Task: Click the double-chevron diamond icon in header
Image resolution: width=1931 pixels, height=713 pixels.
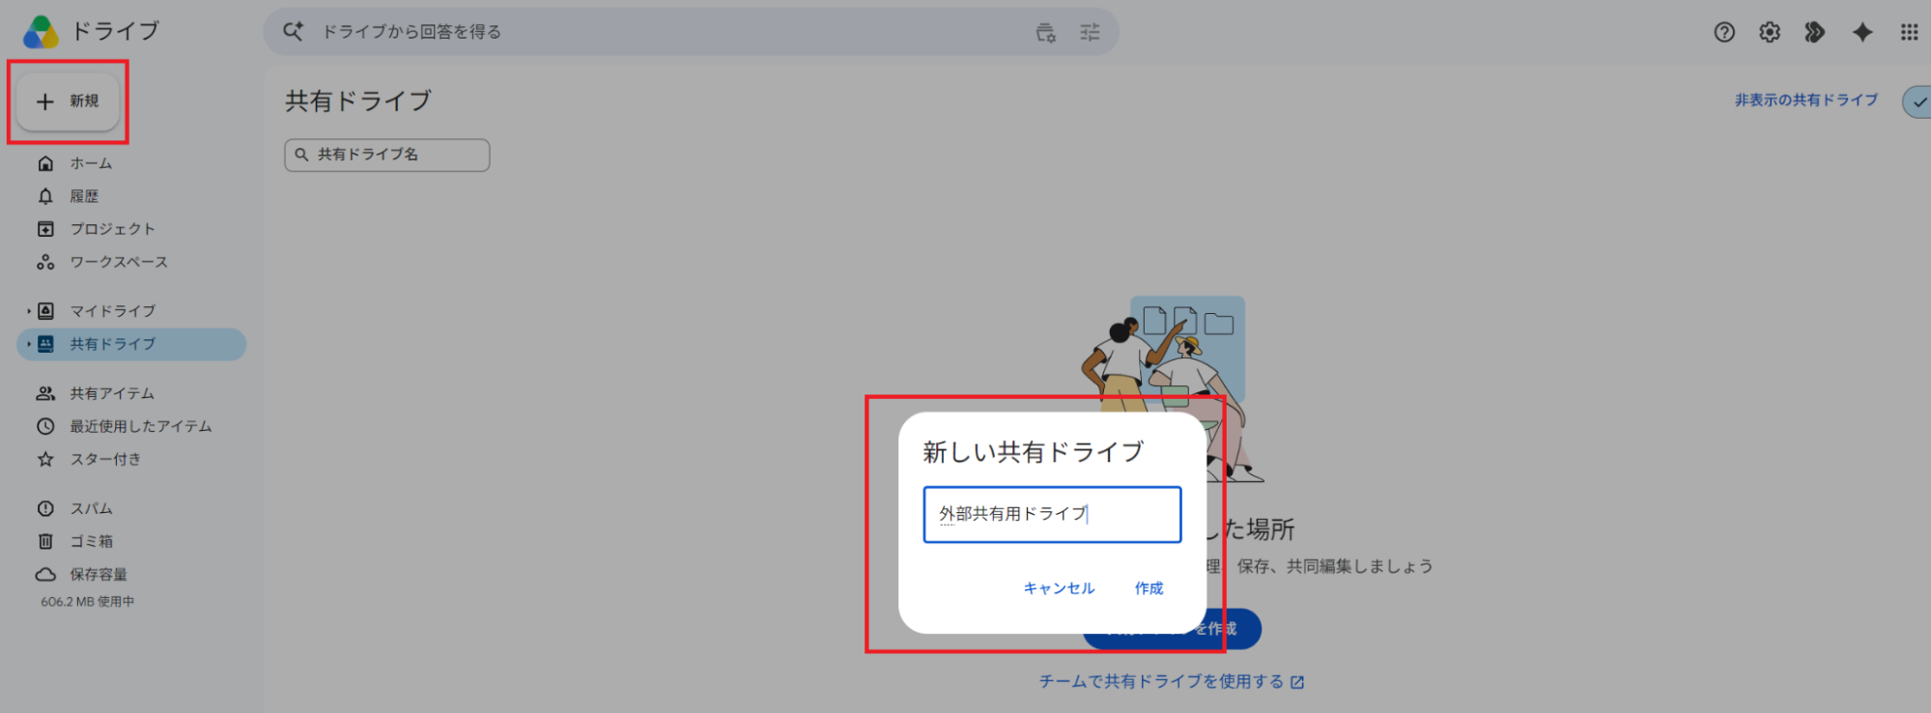Action: tap(1815, 32)
